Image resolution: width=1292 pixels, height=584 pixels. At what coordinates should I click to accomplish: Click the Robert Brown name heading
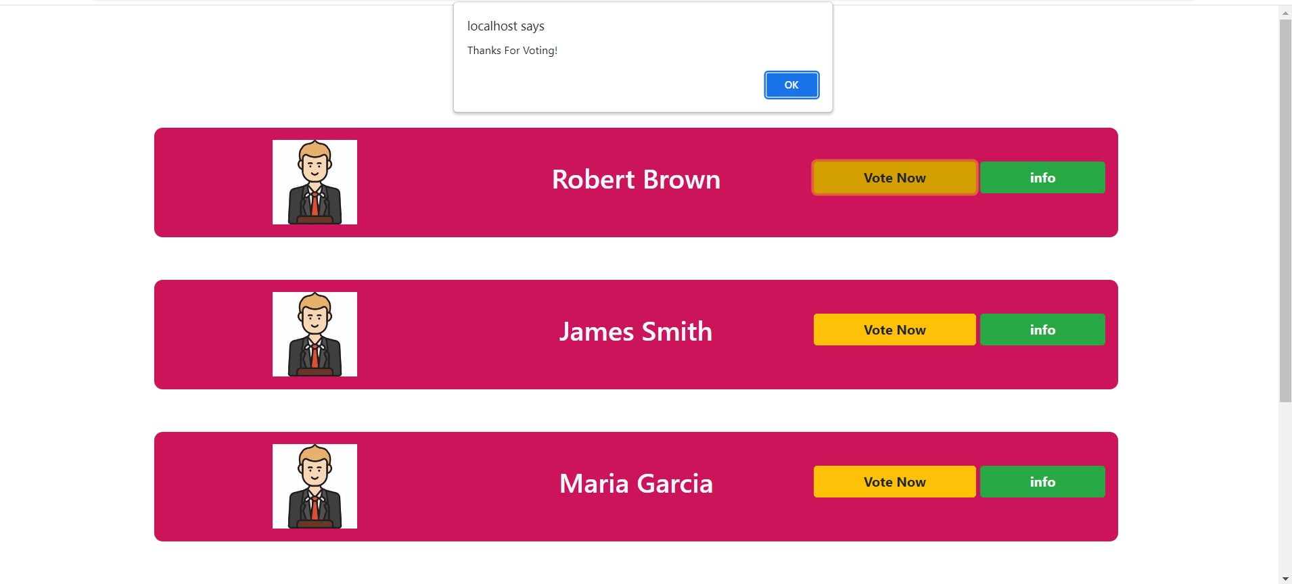pos(636,180)
